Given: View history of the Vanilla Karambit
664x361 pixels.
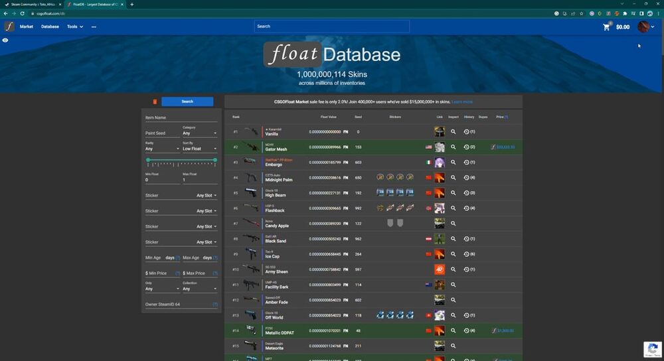Looking at the screenshot, I should [469, 131].
